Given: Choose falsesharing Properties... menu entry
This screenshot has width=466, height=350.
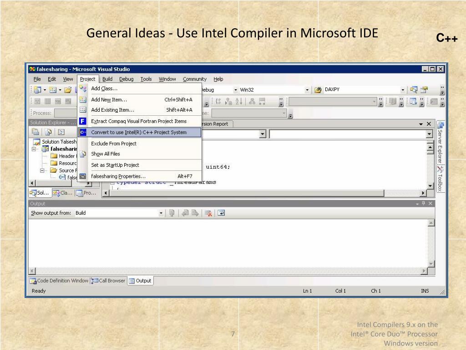Looking at the screenshot, I should point(140,176).
